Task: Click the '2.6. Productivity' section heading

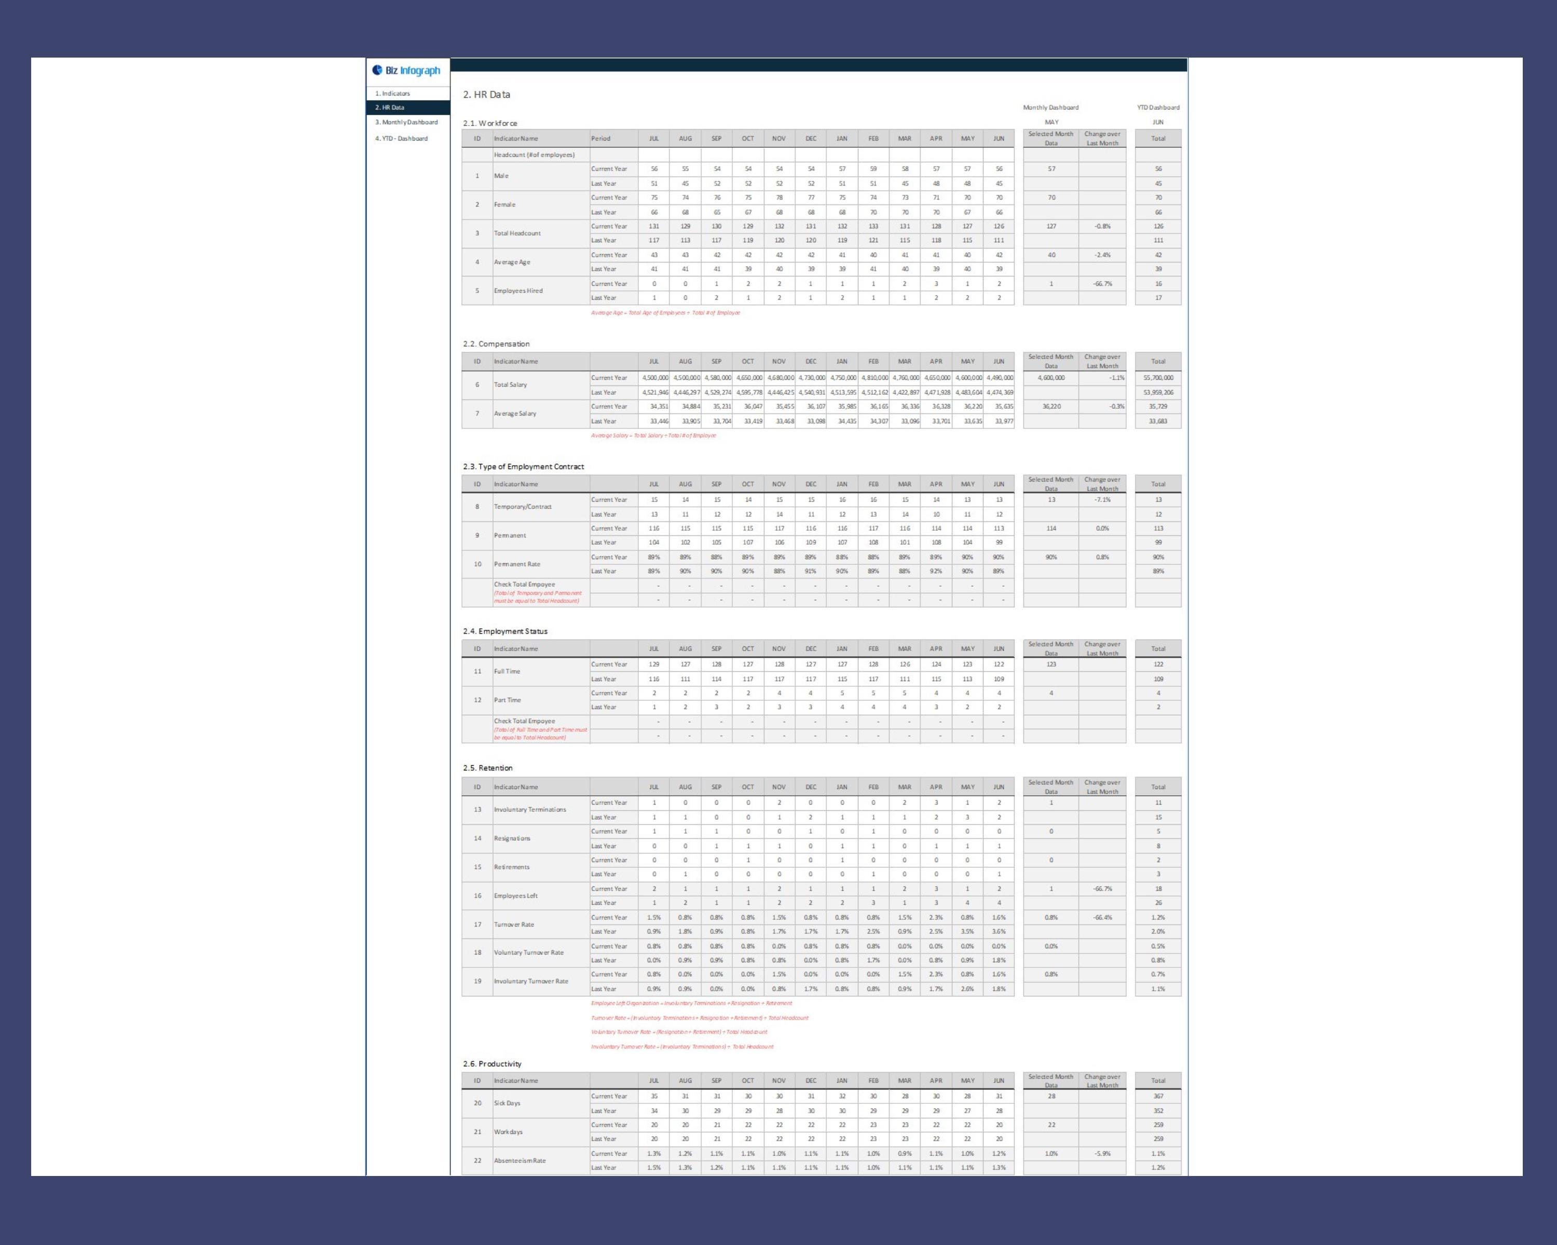Action: coord(492,1064)
